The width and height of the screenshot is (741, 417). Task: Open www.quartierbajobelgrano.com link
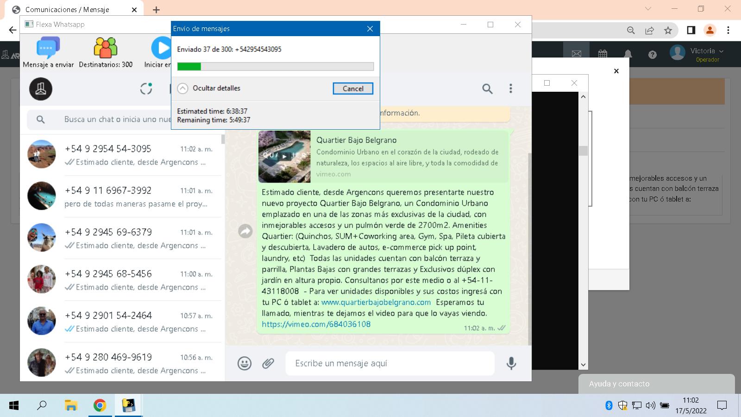(x=376, y=302)
